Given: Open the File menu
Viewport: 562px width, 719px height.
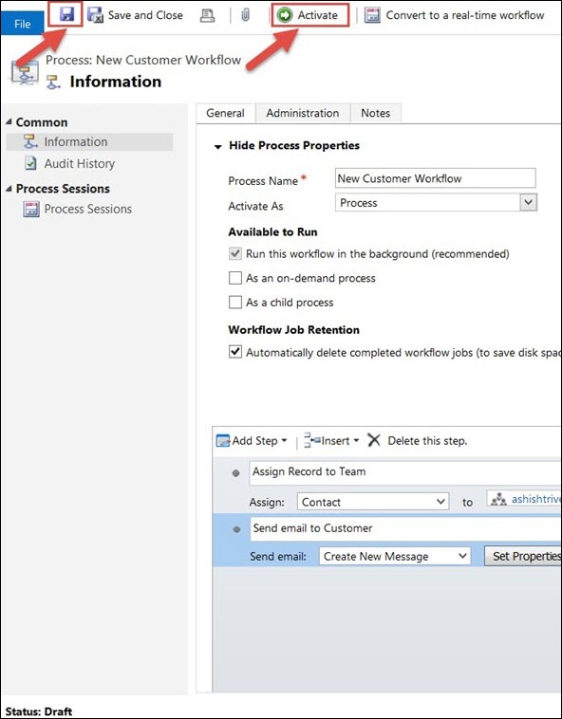Looking at the screenshot, I should coord(22,24).
